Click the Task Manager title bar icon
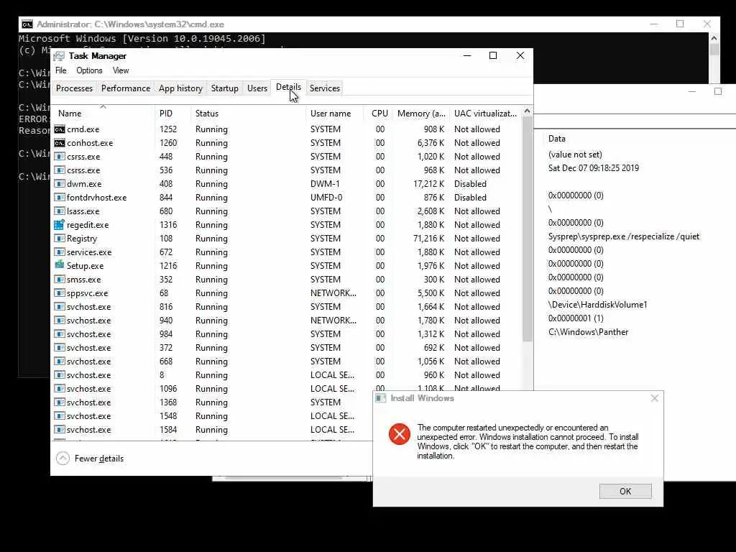Screen dimensions: 736x552 coord(59,56)
